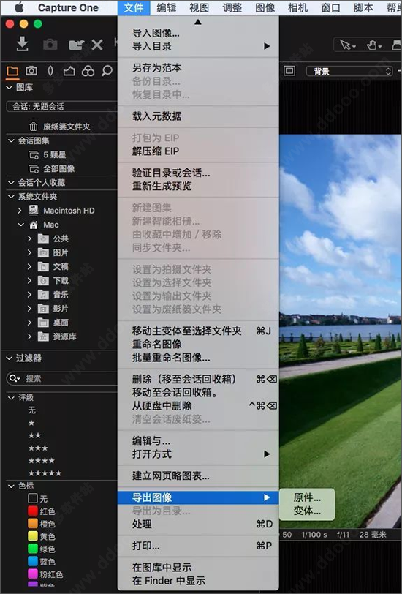The height and width of the screenshot is (594, 402).
Task: Select the Pan hand tool
Action: (373, 45)
